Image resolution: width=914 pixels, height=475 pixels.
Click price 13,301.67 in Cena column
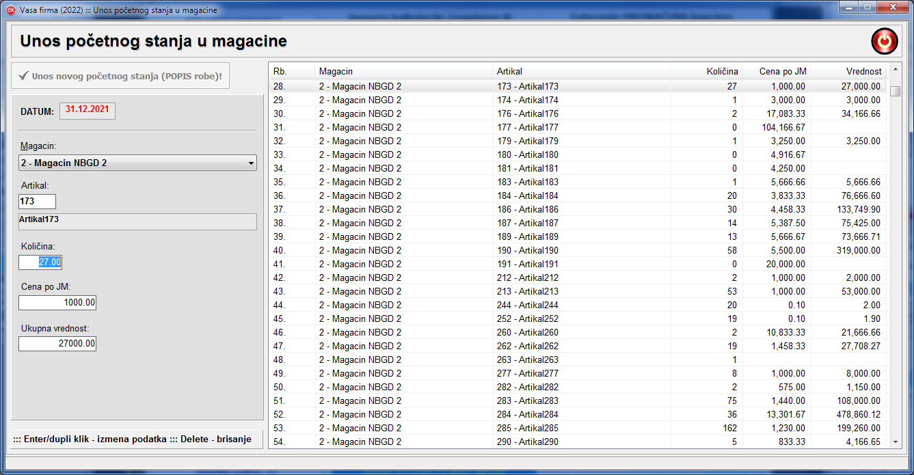pos(785,414)
